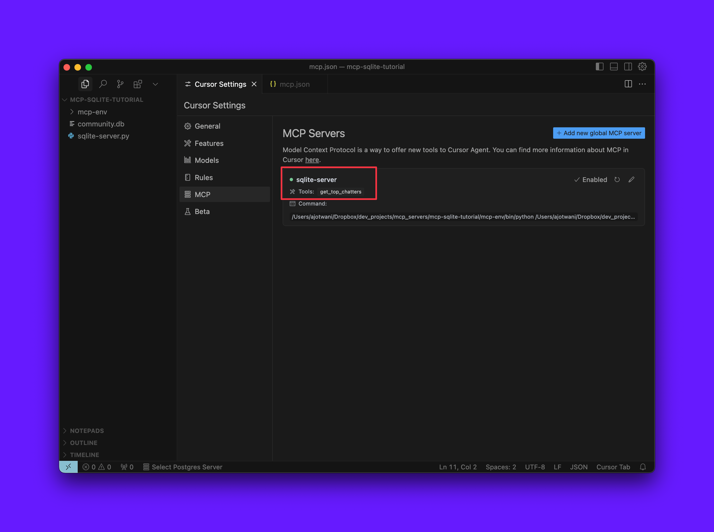Open the Search view icon
The image size is (714, 532).
(103, 84)
